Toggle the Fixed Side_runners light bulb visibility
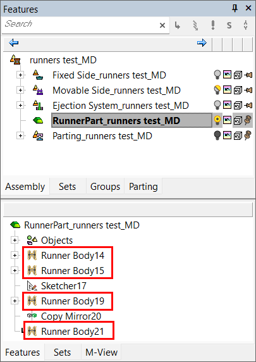 coord(217,75)
